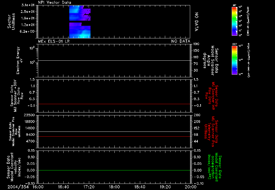Select the 'MEx ELS-01 LR' panel label
The height and width of the screenshot is (190, 275).
pyautogui.click(x=54, y=41)
